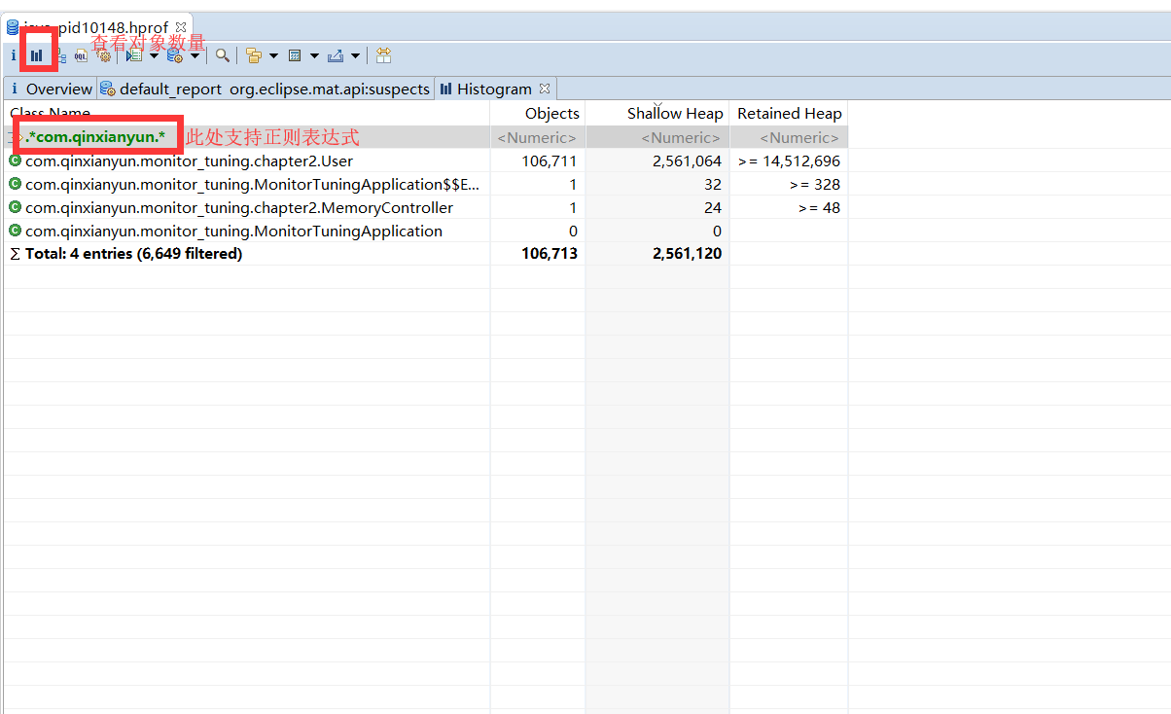This screenshot has height=714, width=1171.
Task: Expand the Export dropdown arrow
Action: click(x=355, y=55)
